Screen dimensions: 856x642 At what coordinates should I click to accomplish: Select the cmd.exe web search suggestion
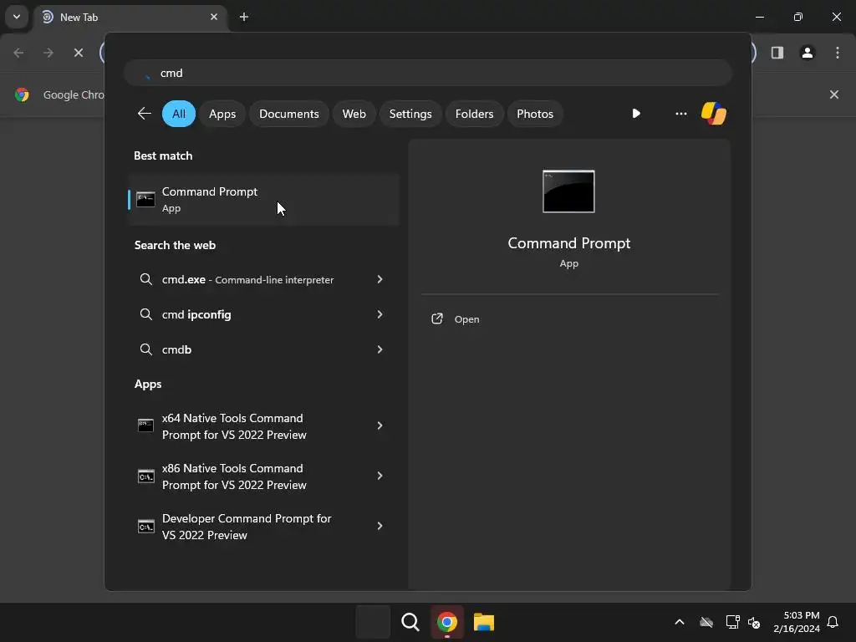pos(247,279)
